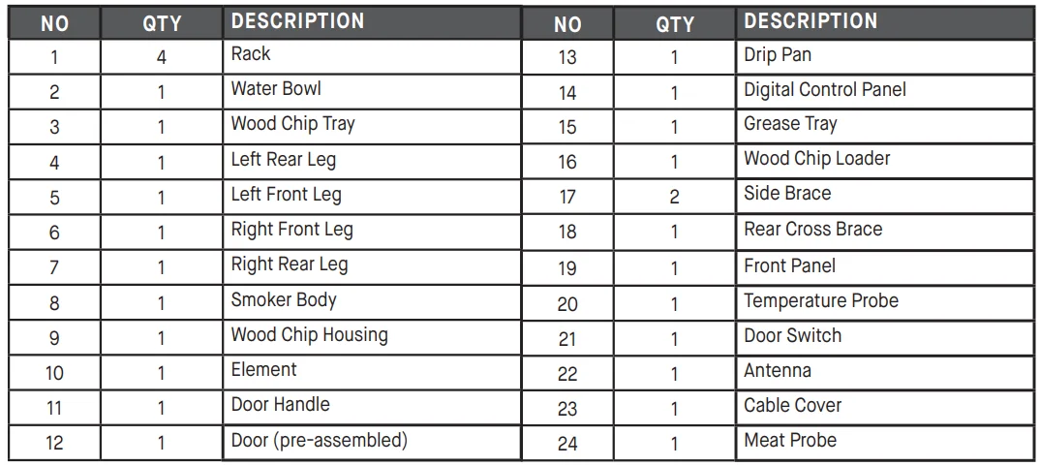Image resolution: width=1040 pixels, height=466 pixels.
Task: Select the Antenna description cell
Action: (x=778, y=371)
